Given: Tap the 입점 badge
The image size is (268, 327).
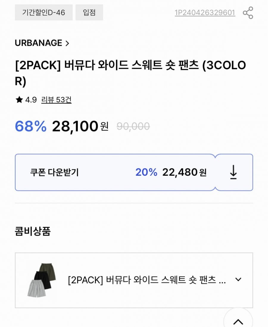Looking at the screenshot, I should [x=89, y=12].
